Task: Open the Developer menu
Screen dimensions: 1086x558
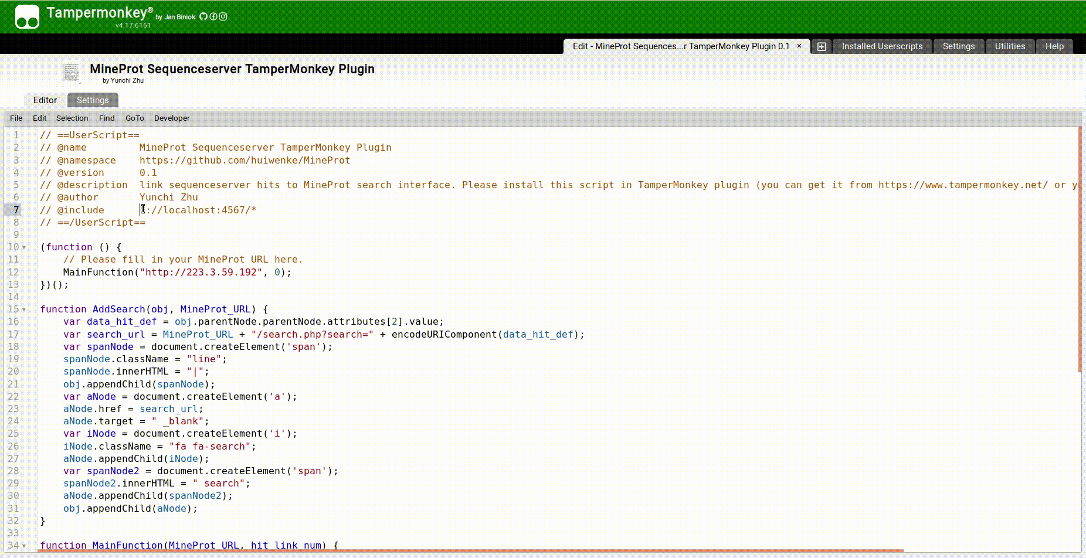Action: pyautogui.click(x=172, y=118)
